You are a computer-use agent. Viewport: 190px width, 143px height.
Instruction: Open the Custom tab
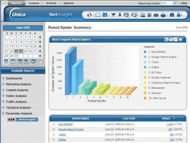pyautogui.click(x=34, y=3)
